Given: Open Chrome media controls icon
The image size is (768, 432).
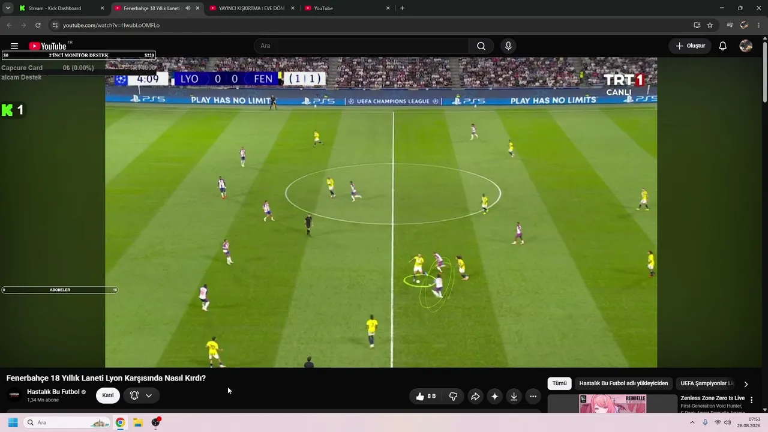Looking at the screenshot, I should [x=730, y=25].
